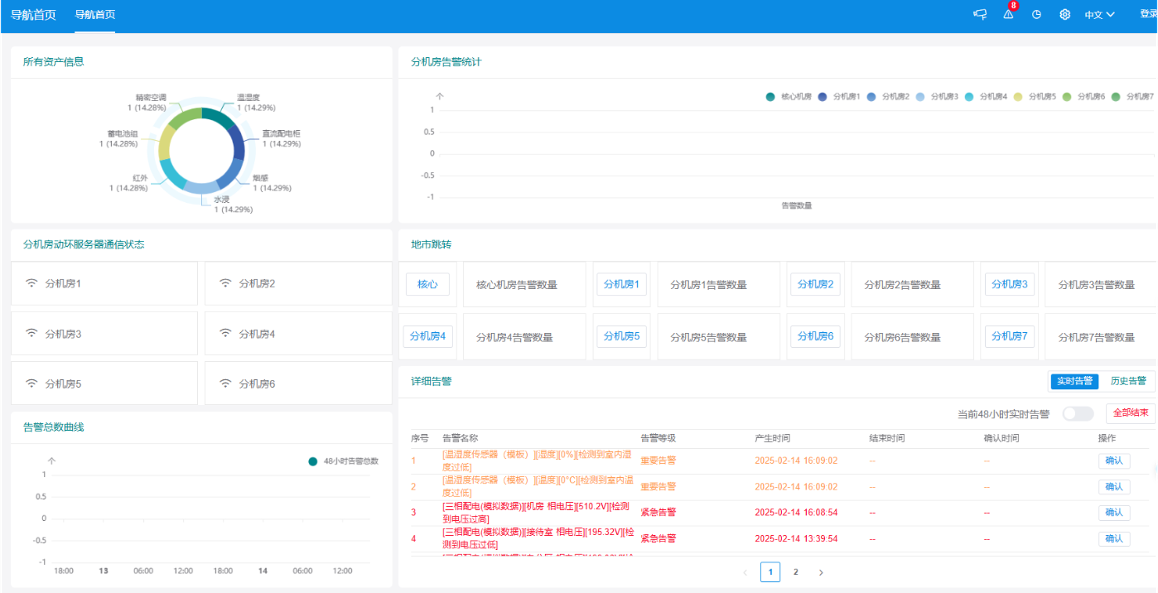Toggle 分机房5 legend series
The height and width of the screenshot is (593, 1158).
(1035, 97)
